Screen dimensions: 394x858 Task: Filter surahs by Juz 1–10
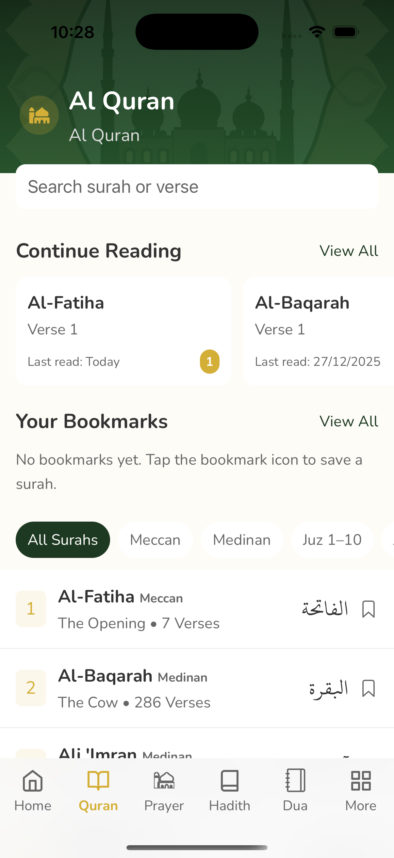[332, 540]
